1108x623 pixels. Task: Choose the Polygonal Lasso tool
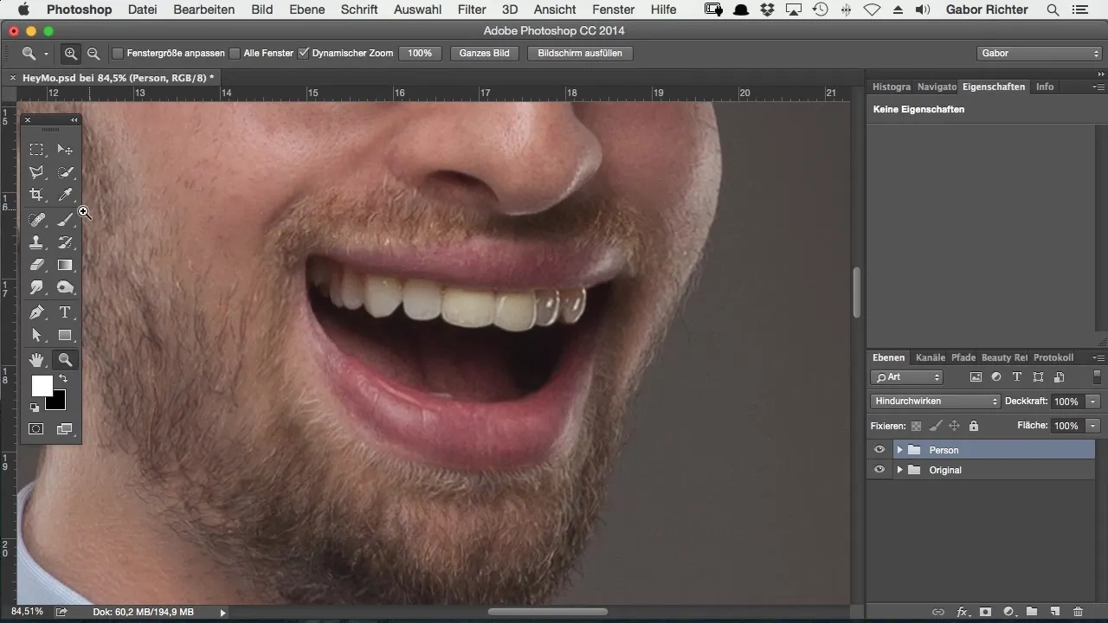tap(36, 173)
